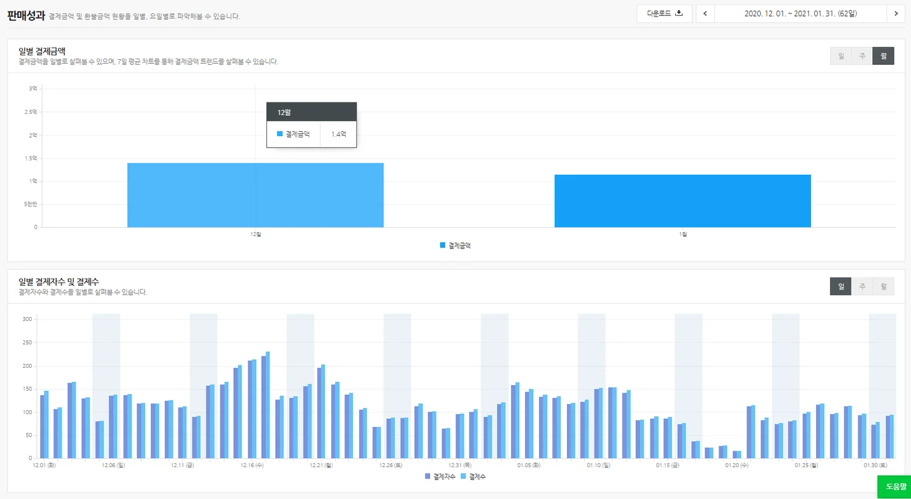Toggle the 결제금액 legend item
911x499 pixels.
coord(455,245)
